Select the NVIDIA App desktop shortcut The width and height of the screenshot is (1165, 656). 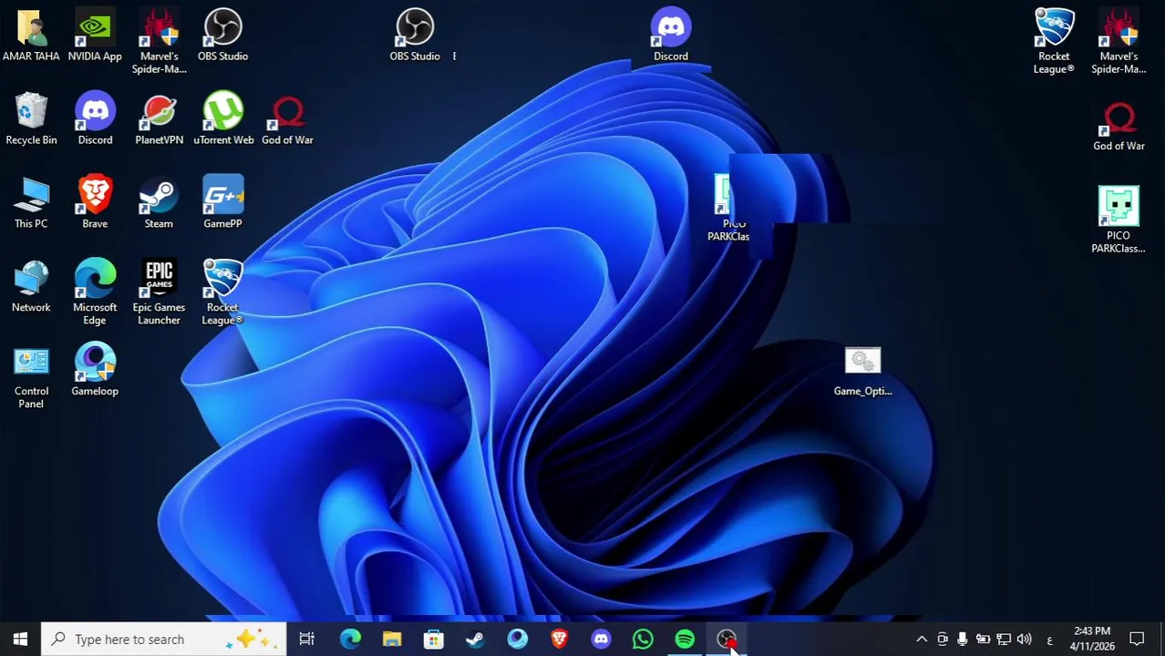95,37
